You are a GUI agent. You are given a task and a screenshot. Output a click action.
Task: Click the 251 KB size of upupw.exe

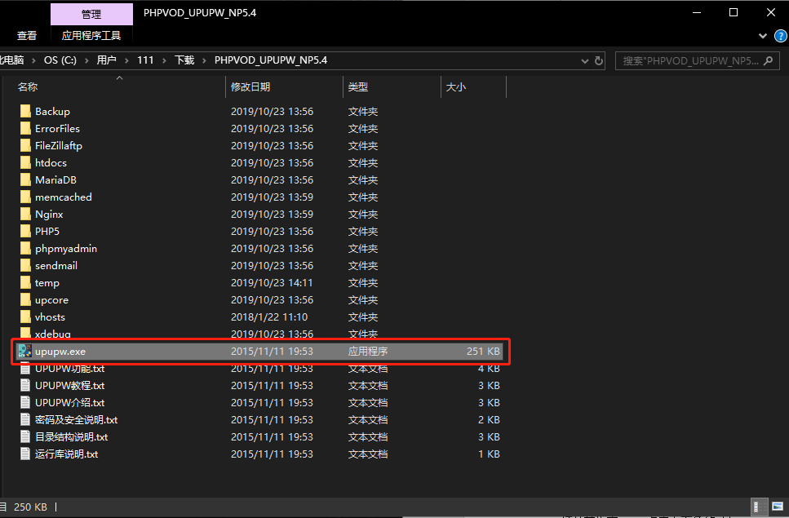coord(483,352)
